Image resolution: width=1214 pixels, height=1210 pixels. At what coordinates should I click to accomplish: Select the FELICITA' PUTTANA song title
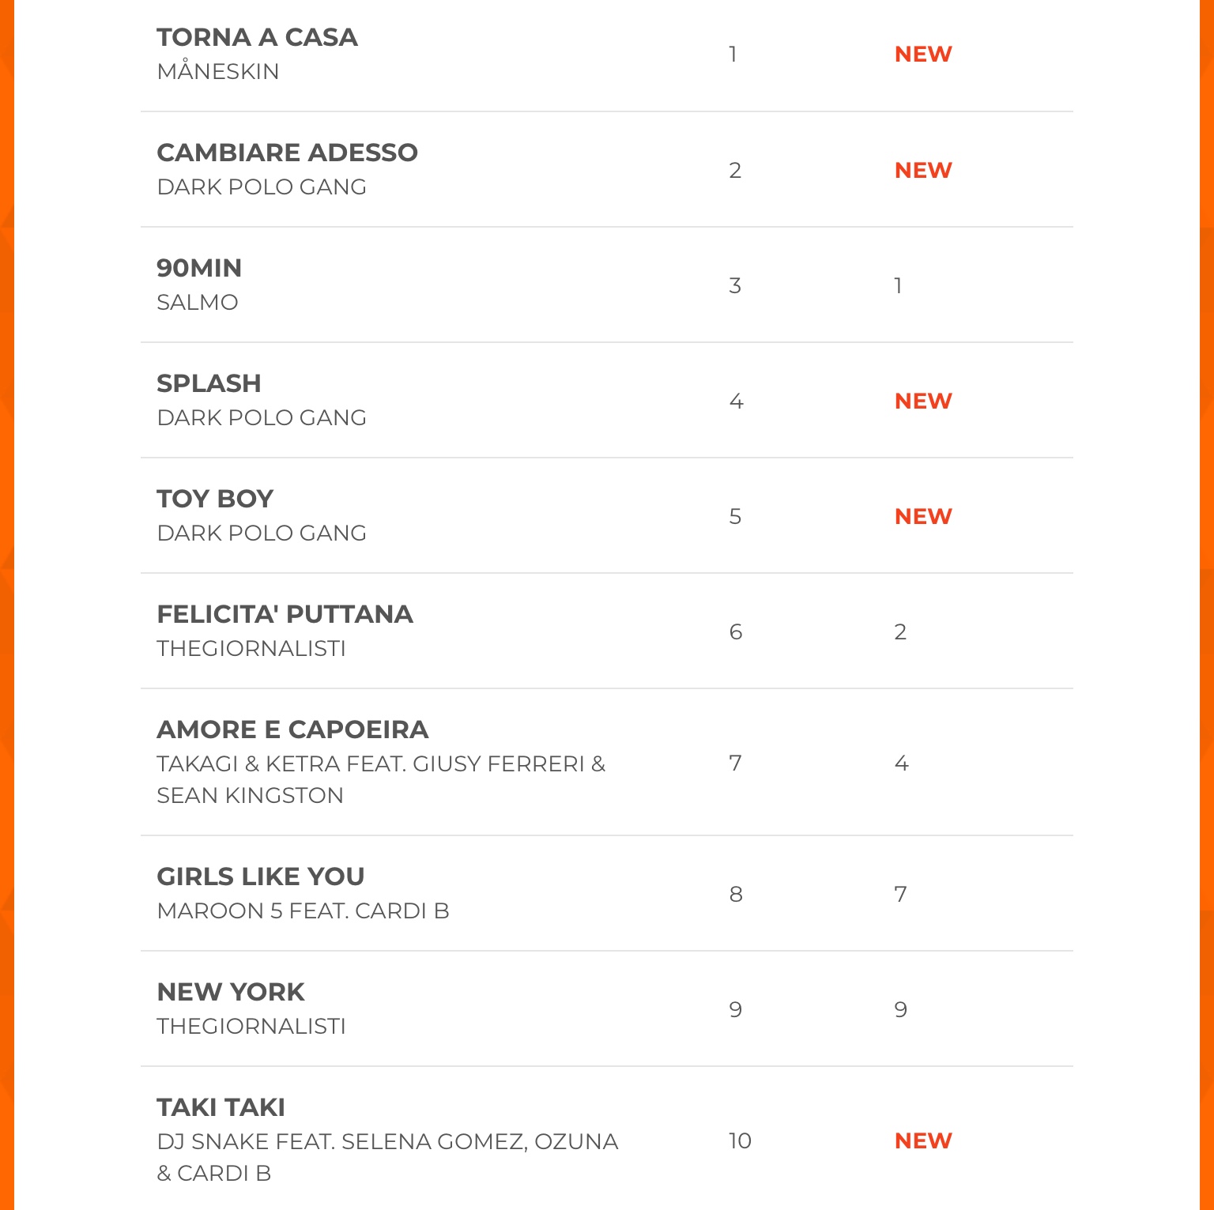click(x=285, y=614)
